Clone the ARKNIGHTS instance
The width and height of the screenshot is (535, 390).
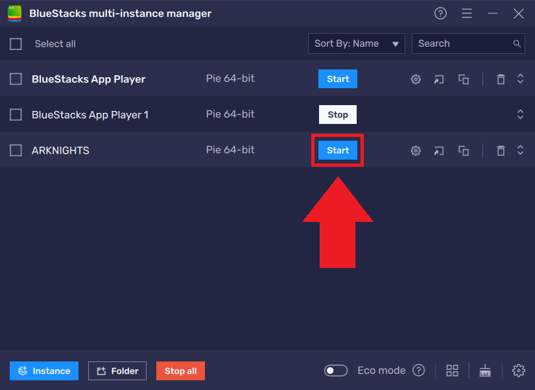coord(463,150)
